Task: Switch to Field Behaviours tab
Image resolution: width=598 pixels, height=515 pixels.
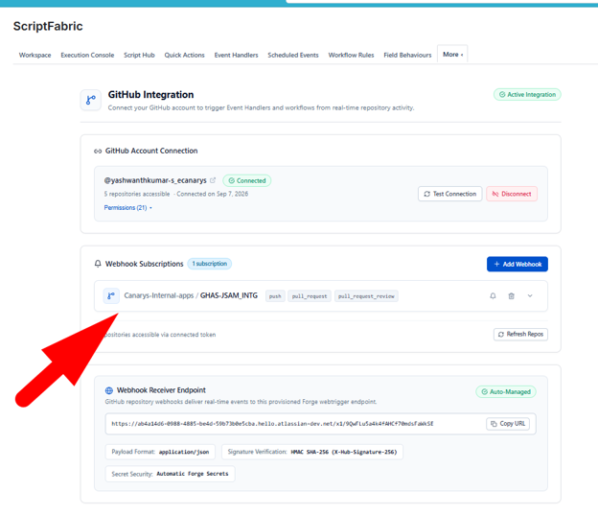Action: coord(407,55)
